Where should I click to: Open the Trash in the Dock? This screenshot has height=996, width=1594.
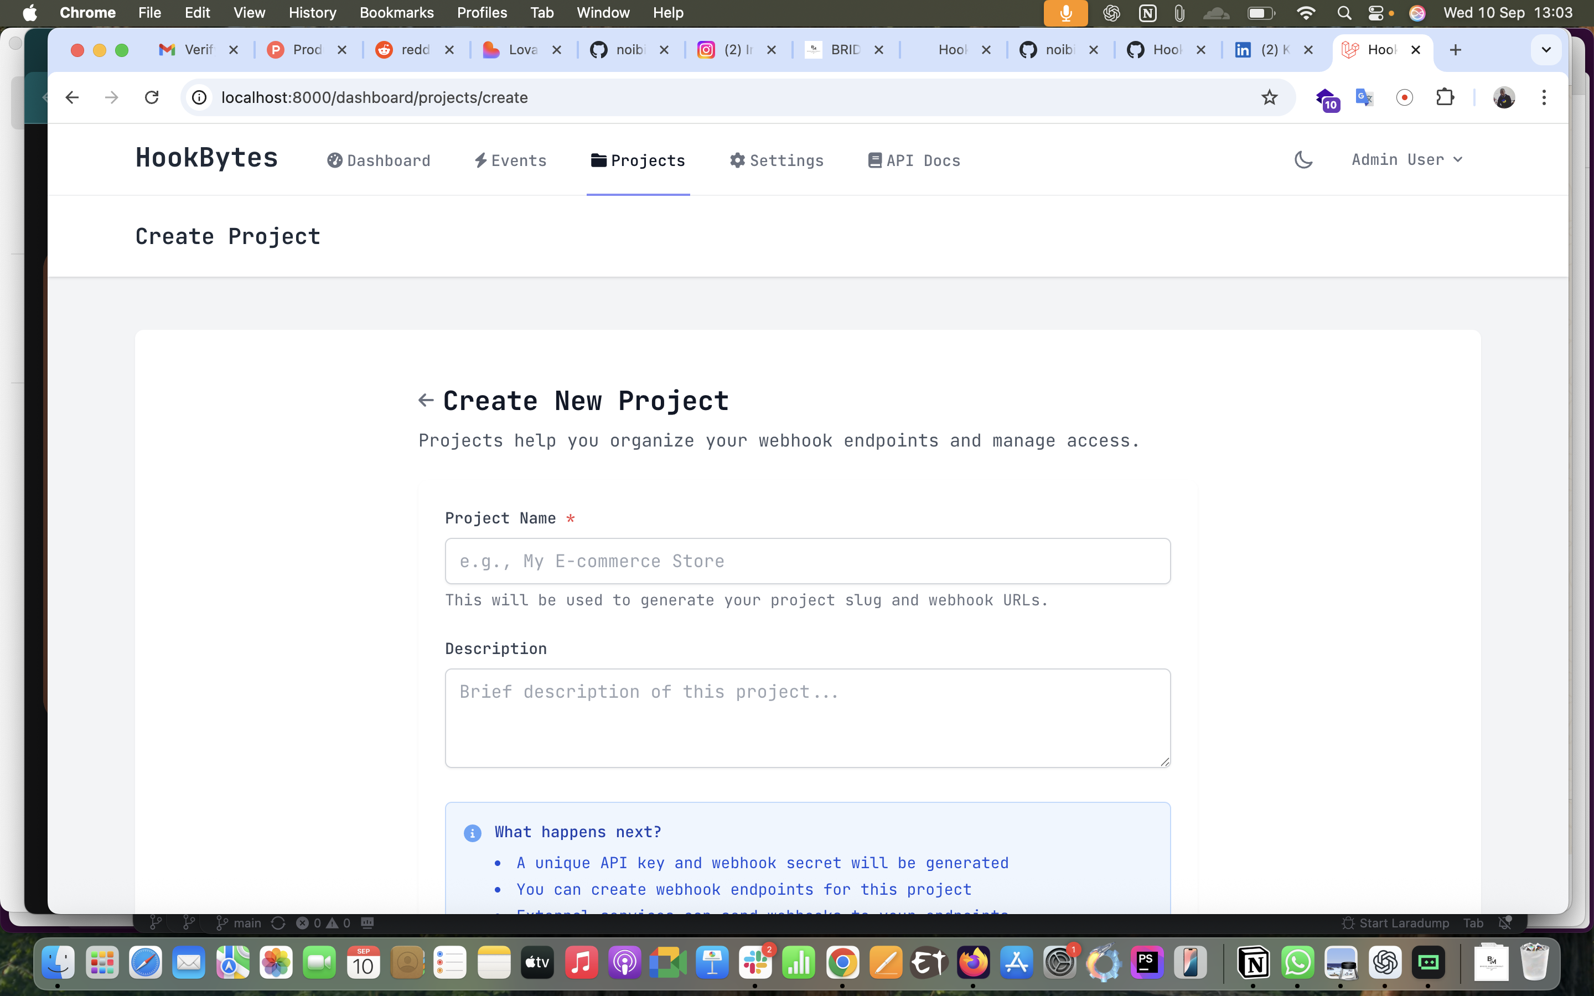pos(1534,962)
